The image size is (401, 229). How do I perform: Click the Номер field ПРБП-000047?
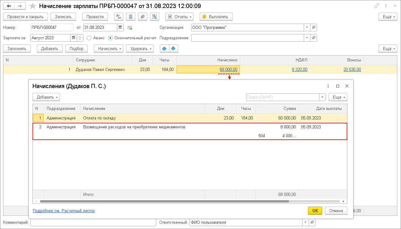coord(52,27)
